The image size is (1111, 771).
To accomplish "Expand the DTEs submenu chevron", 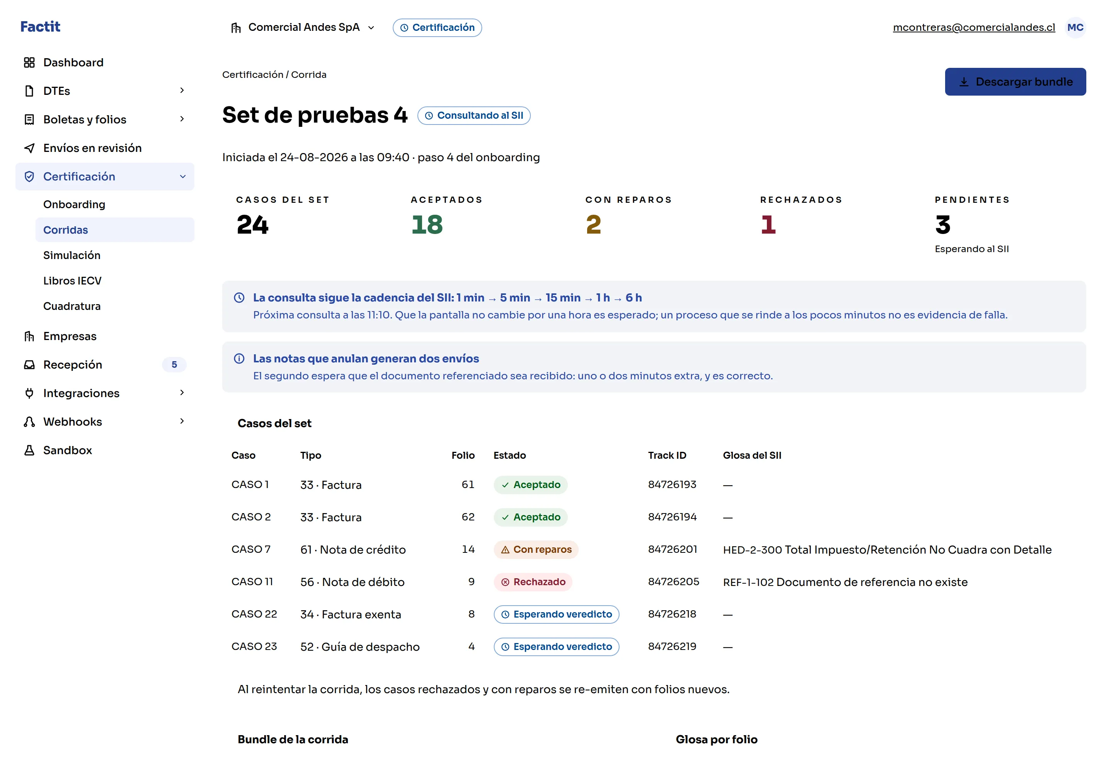I will tap(182, 90).
